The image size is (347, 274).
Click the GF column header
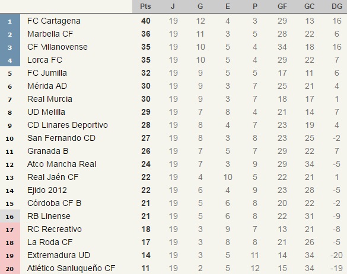tap(282, 7)
